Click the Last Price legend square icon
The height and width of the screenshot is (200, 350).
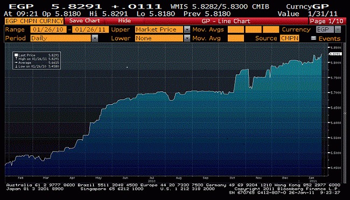pos(16,55)
